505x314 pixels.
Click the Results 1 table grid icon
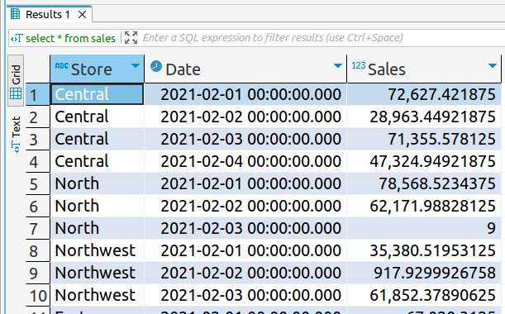[x=15, y=14]
